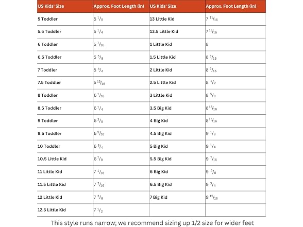Click the second 'Approx. Foot Length (in)' header
Viewport: 303px width, 227px height.
(x=235, y=6)
